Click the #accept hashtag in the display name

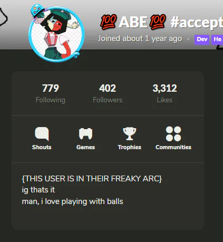tap(197, 23)
